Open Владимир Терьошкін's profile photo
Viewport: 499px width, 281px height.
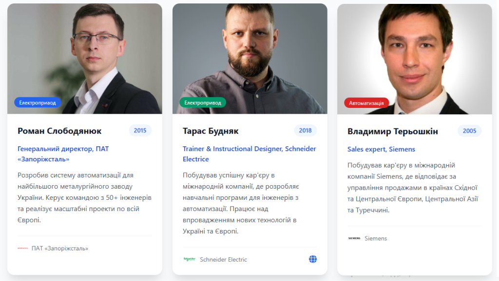pyautogui.click(x=415, y=59)
